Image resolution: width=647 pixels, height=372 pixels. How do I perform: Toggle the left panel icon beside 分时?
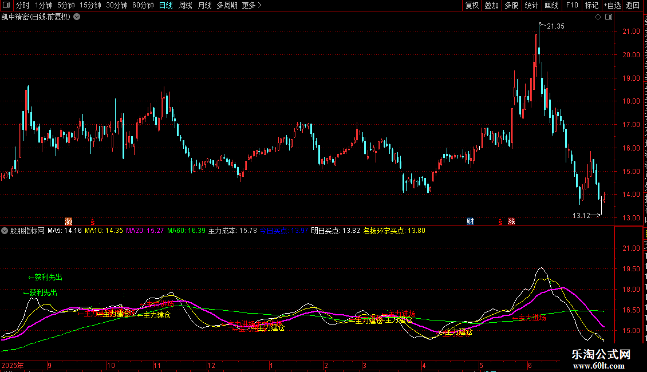click(6, 5)
